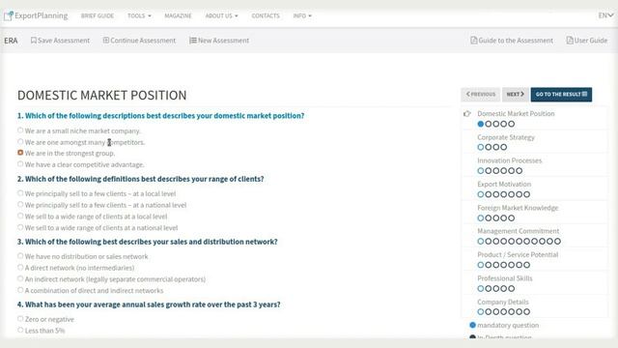Click the last circle under Export Motivation
The width and height of the screenshot is (618, 348).
click(x=526, y=194)
